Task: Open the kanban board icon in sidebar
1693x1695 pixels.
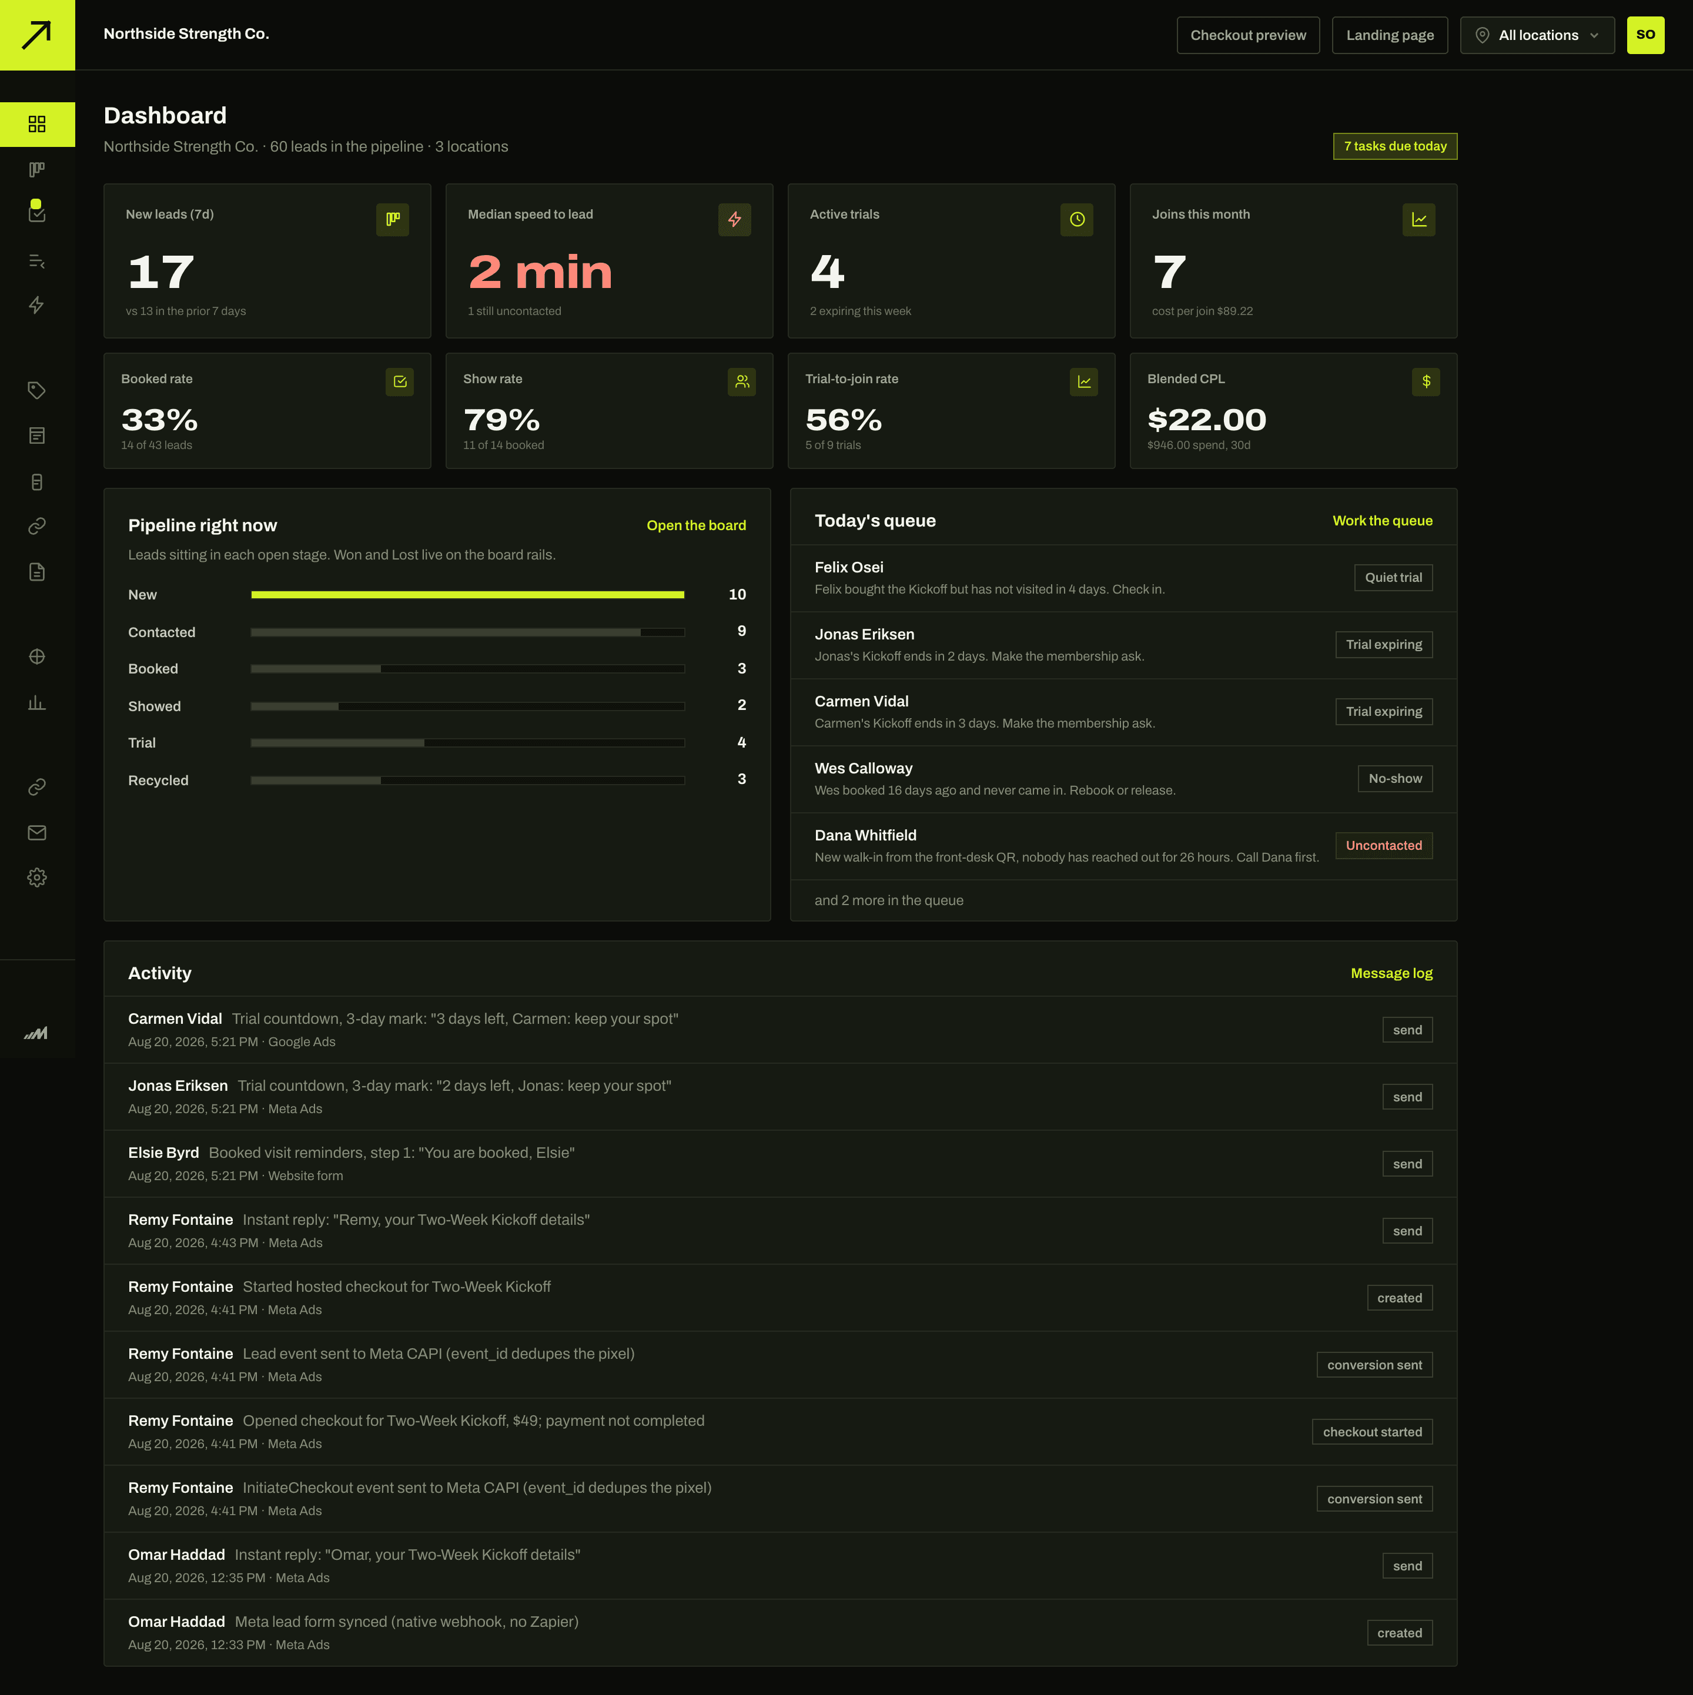Action: coord(37,169)
